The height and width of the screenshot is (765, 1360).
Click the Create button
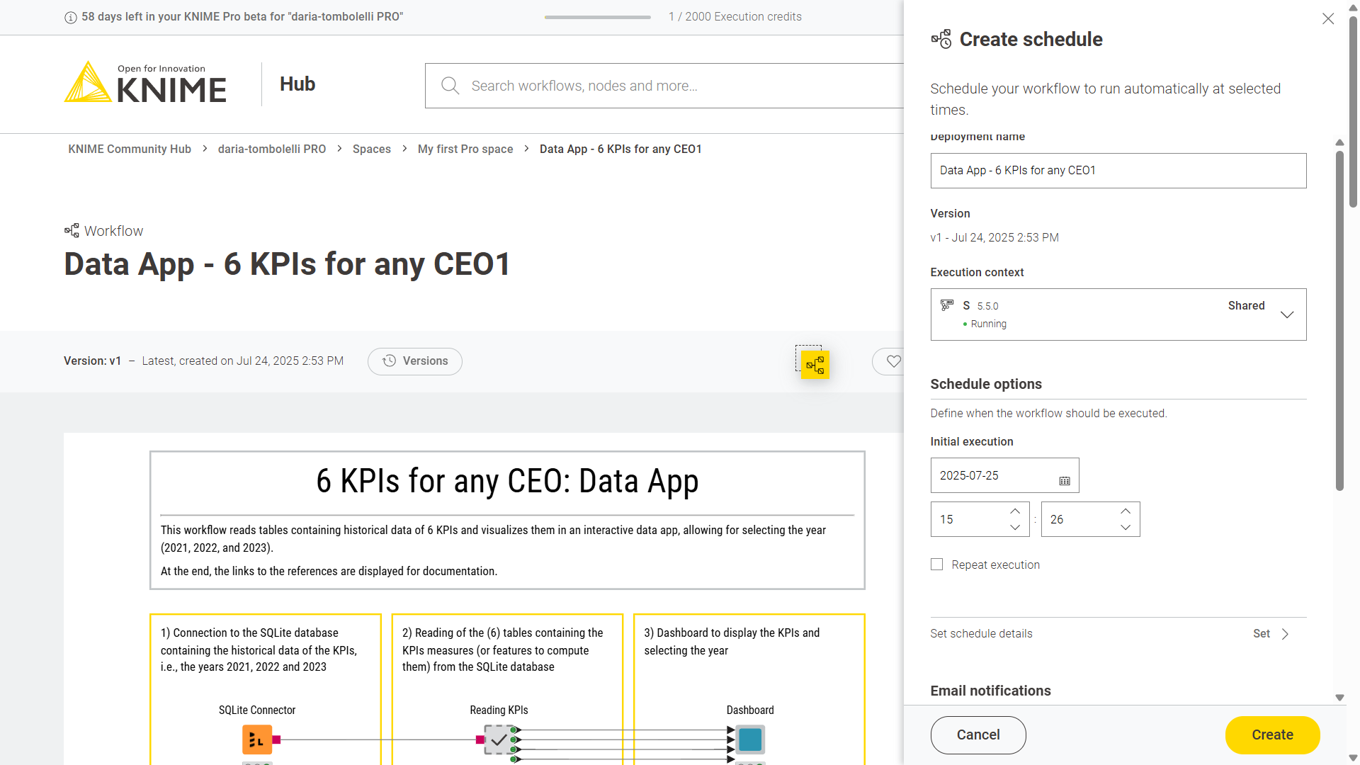click(1271, 735)
